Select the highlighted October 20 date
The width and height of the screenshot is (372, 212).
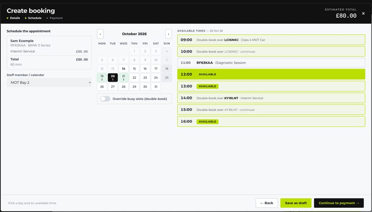pos(113,77)
